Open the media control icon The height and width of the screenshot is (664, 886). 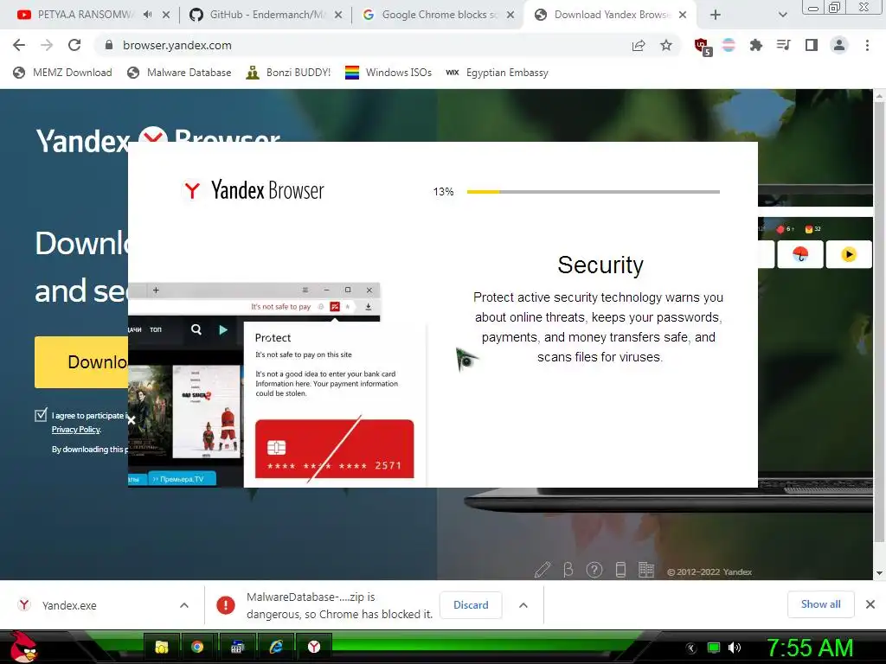click(x=783, y=45)
